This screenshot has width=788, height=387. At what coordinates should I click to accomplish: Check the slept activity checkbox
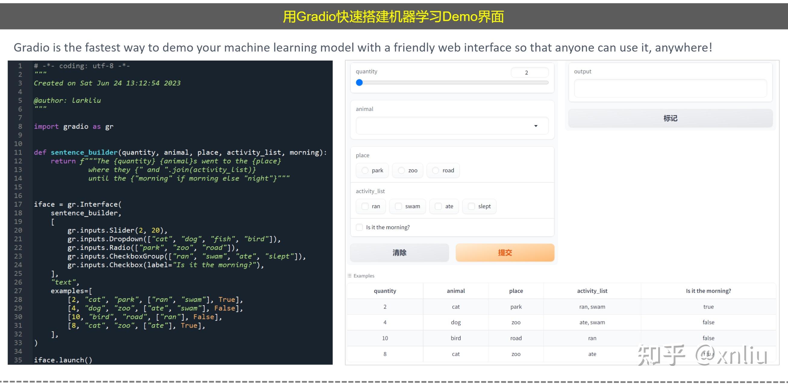pos(471,206)
